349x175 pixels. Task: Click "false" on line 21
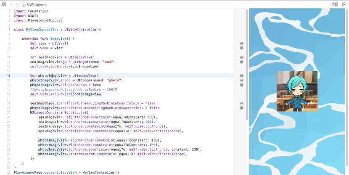[150, 103]
